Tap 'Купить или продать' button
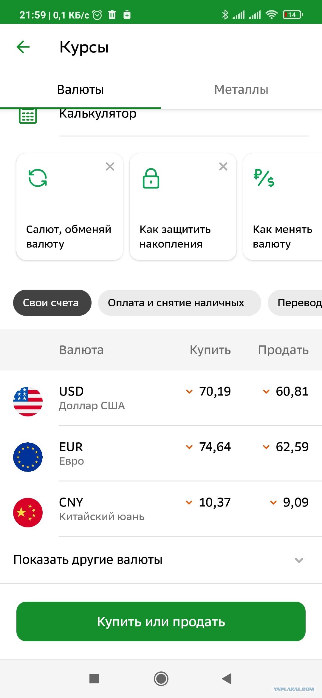 (161, 621)
